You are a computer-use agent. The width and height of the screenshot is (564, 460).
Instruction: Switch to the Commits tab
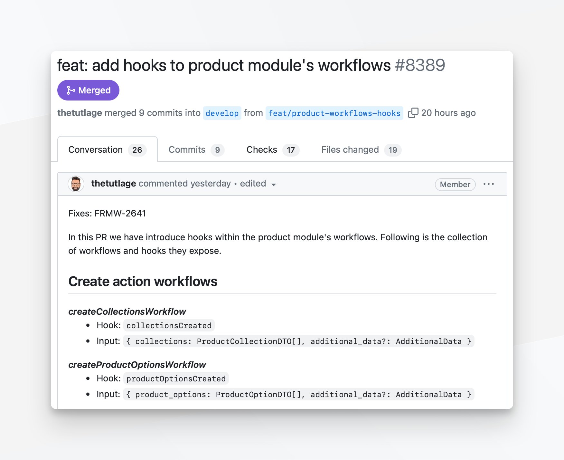click(196, 150)
